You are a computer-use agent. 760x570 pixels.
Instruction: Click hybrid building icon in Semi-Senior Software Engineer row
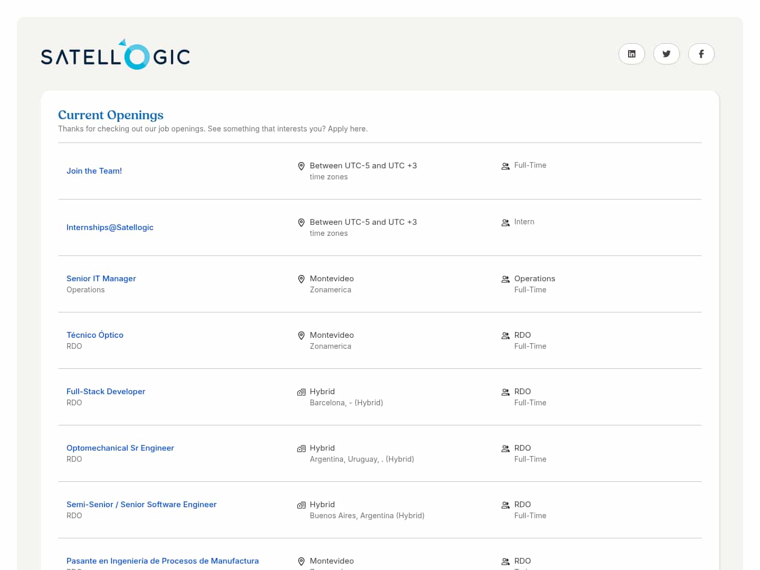click(301, 505)
